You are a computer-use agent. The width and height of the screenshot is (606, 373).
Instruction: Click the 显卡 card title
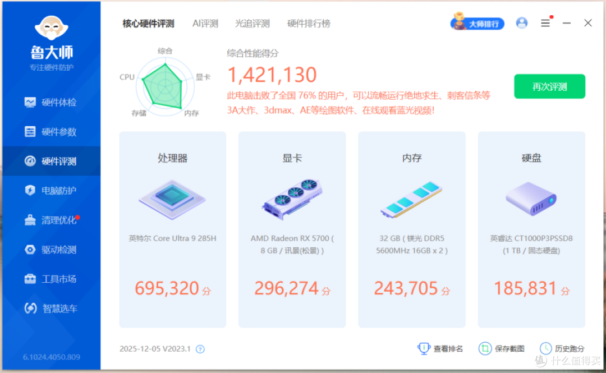point(292,158)
